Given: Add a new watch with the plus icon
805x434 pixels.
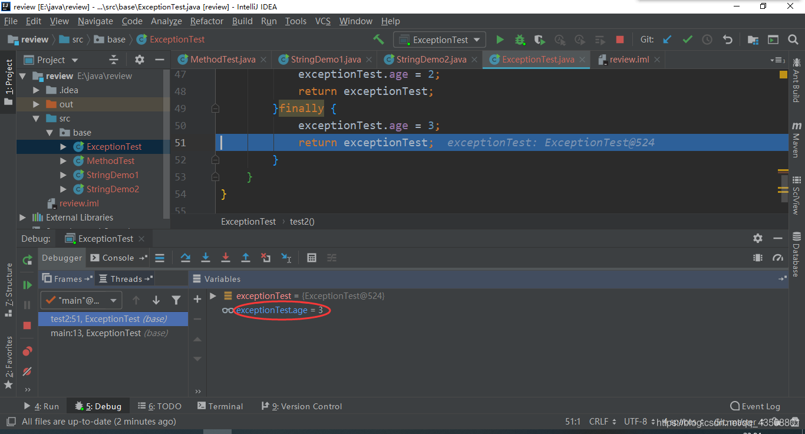Looking at the screenshot, I should pyautogui.click(x=197, y=300).
